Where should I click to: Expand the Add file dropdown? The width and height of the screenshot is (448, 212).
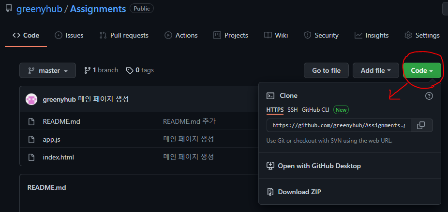click(x=376, y=70)
